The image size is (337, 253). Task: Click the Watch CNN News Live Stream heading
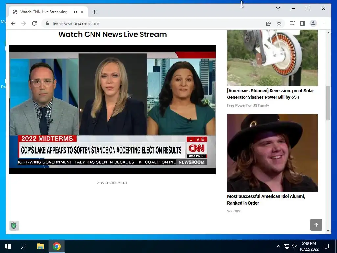click(x=113, y=34)
